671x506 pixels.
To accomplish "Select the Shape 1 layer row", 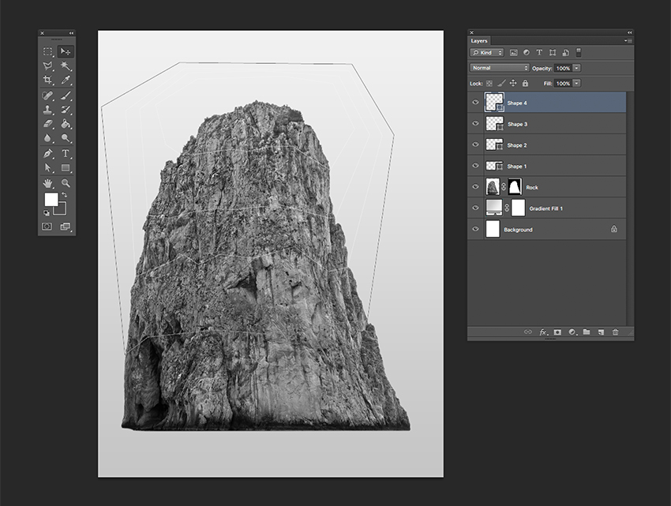I will point(547,166).
